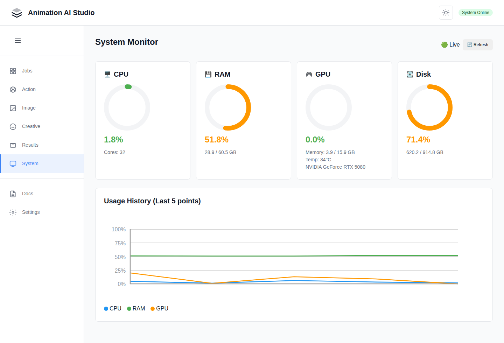Go to the Image page
The height and width of the screenshot is (343, 504).
pyautogui.click(x=42, y=108)
